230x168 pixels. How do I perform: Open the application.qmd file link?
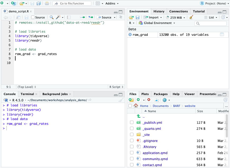pyautogui.click(x=155, y=153)
